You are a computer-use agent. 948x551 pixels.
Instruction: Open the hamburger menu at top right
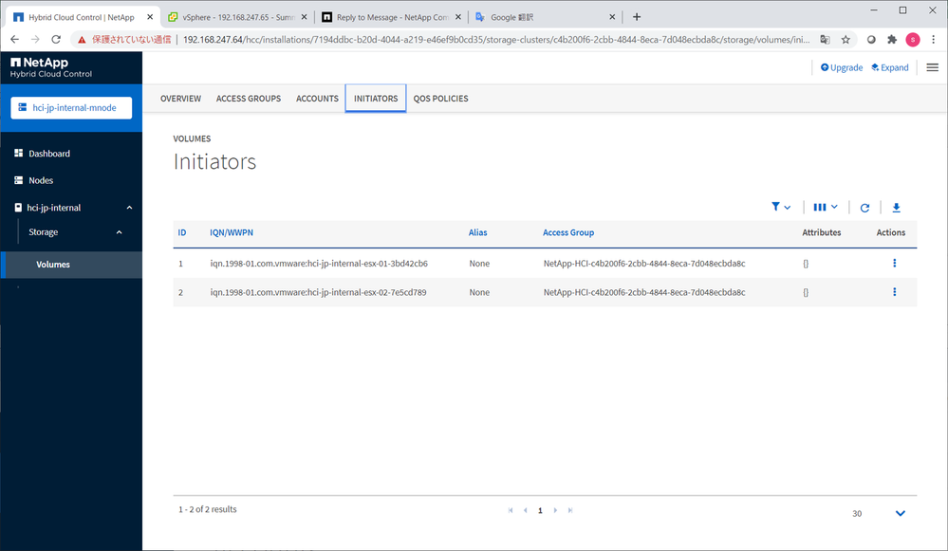point(932,67)
